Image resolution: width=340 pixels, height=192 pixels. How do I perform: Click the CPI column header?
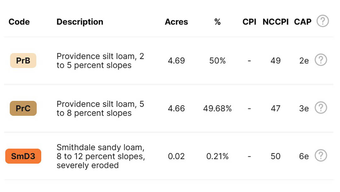point(249,22)
